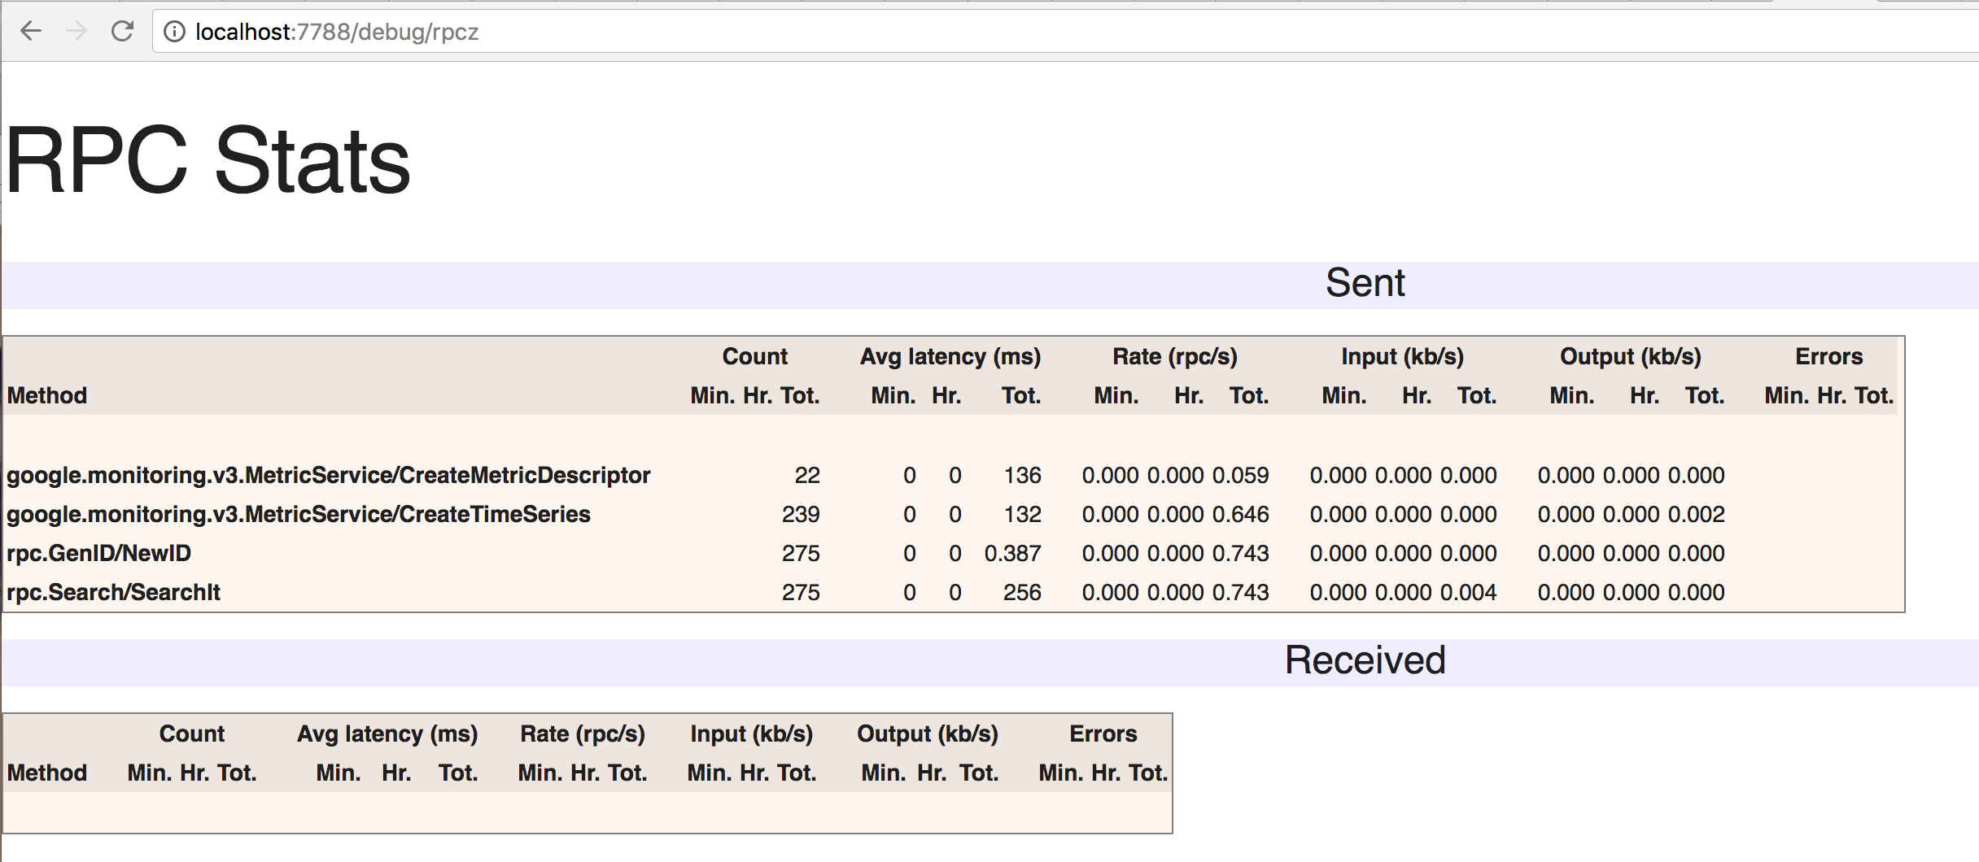
Task: Click Errors header in Sent table
Action: pos(1828,357)
